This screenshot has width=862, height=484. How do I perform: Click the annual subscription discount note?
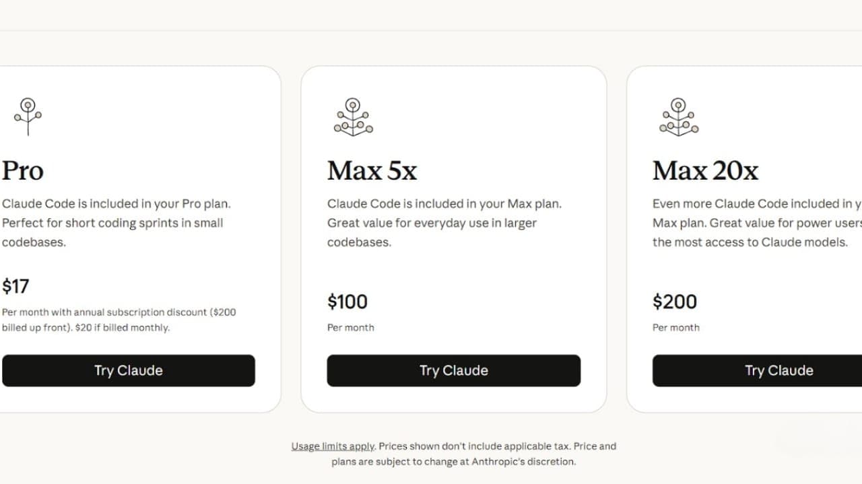pyautogui.click(x=119, y=320)
